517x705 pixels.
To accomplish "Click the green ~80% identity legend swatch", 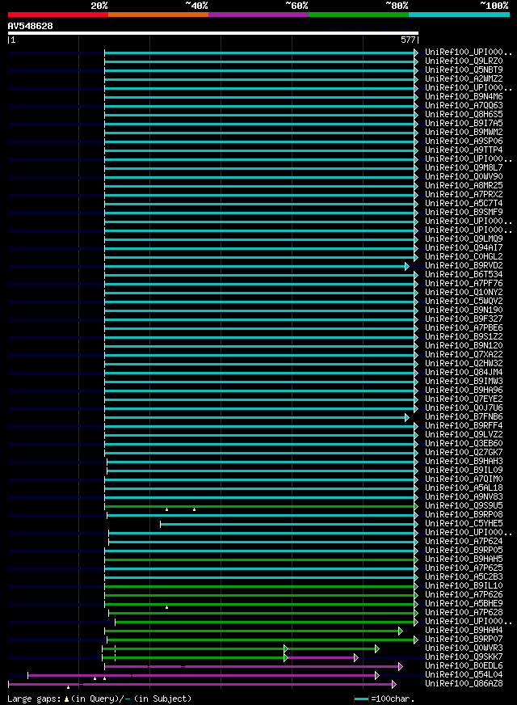I will coord(359,15).
